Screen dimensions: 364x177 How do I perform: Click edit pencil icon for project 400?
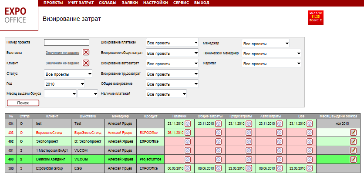[x=354, y=160]
